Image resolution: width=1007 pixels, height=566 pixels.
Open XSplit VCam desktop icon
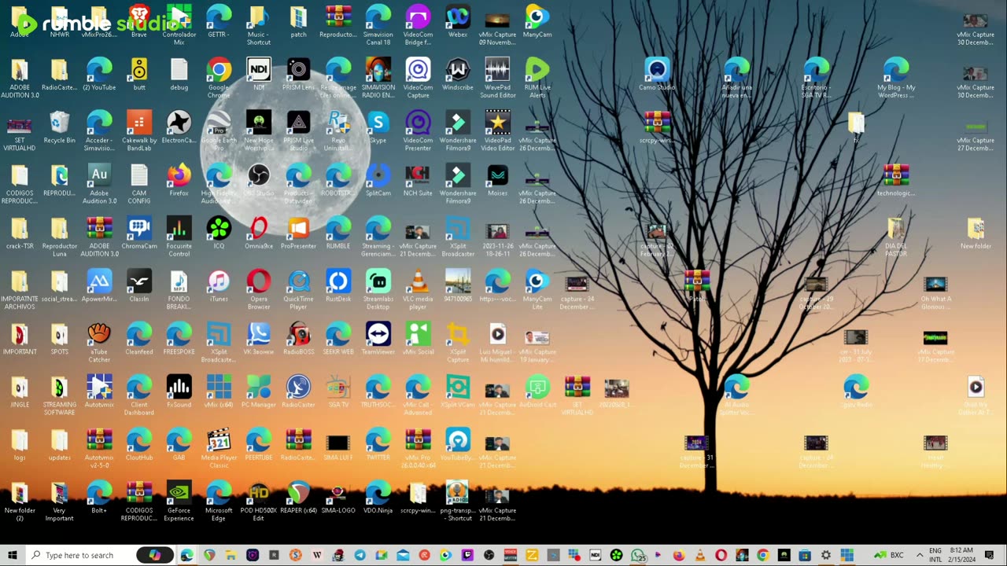pos(458,390)
